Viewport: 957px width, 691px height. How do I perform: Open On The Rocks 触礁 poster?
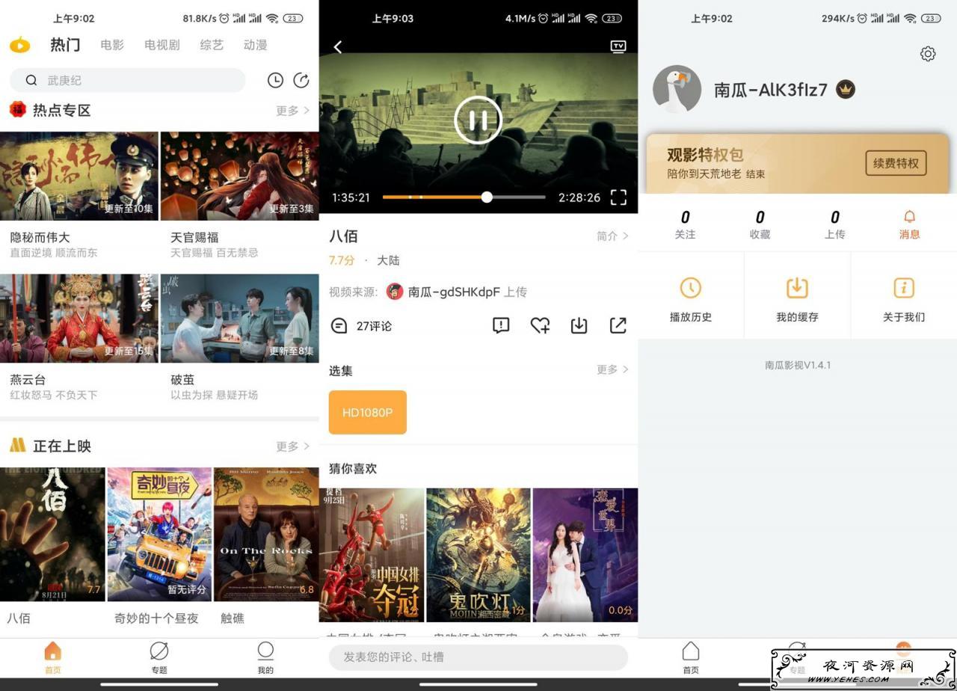(x=266, y=534)
